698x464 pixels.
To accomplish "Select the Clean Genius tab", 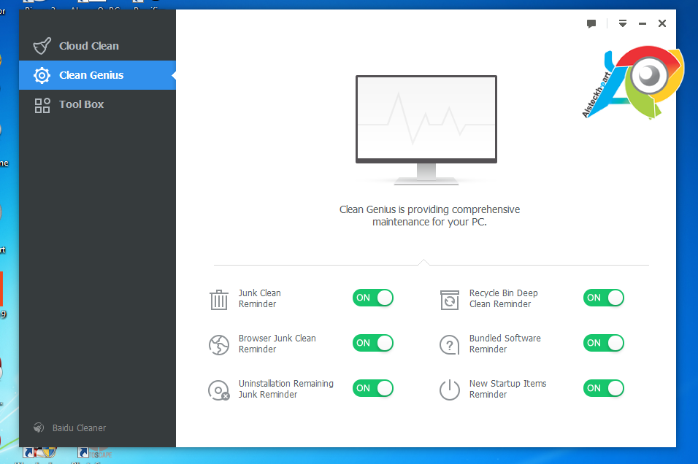I will (x=98, y=75).
